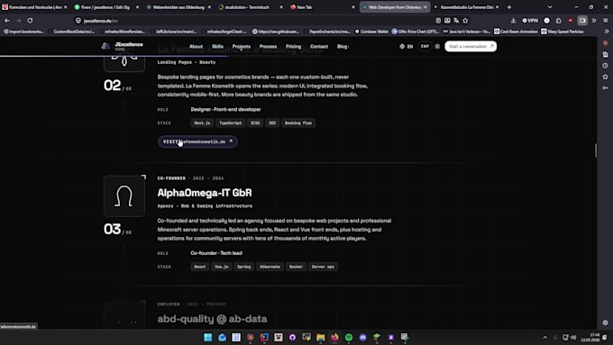Toggle the CHF currency switch

pos(425,46)
